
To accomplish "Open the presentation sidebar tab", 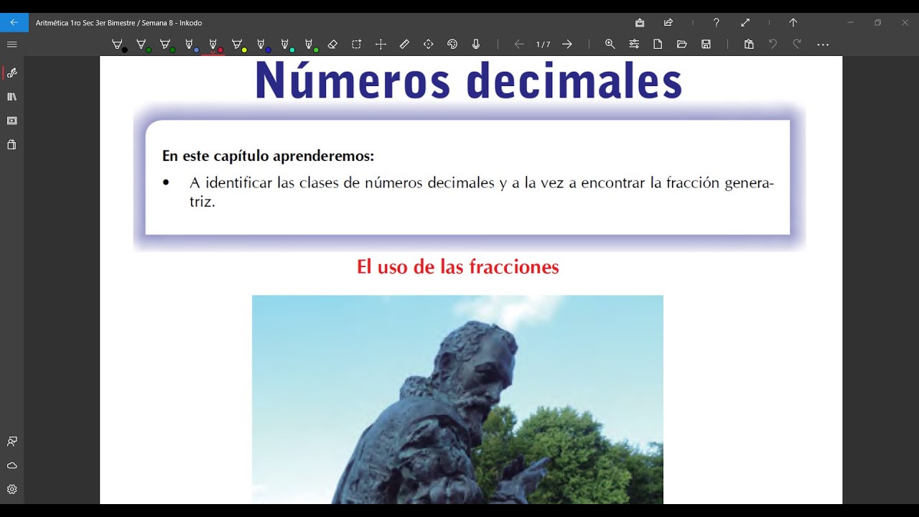I will [11, 121].
